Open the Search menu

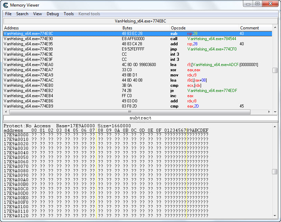point(22,14)
